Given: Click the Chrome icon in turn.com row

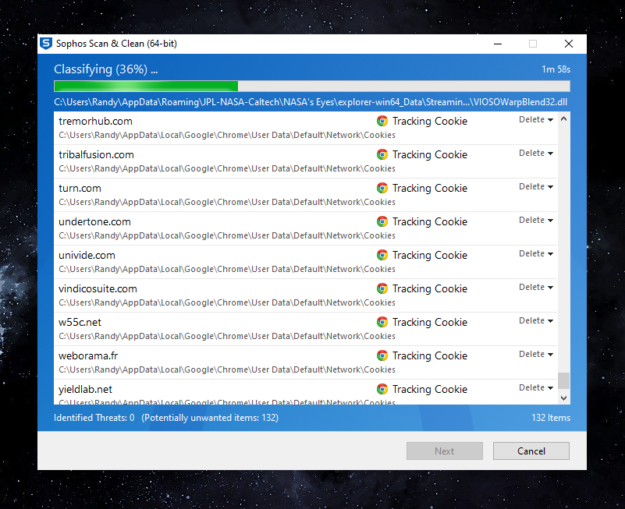Looking at the screenshot, I should click(382, 188).
